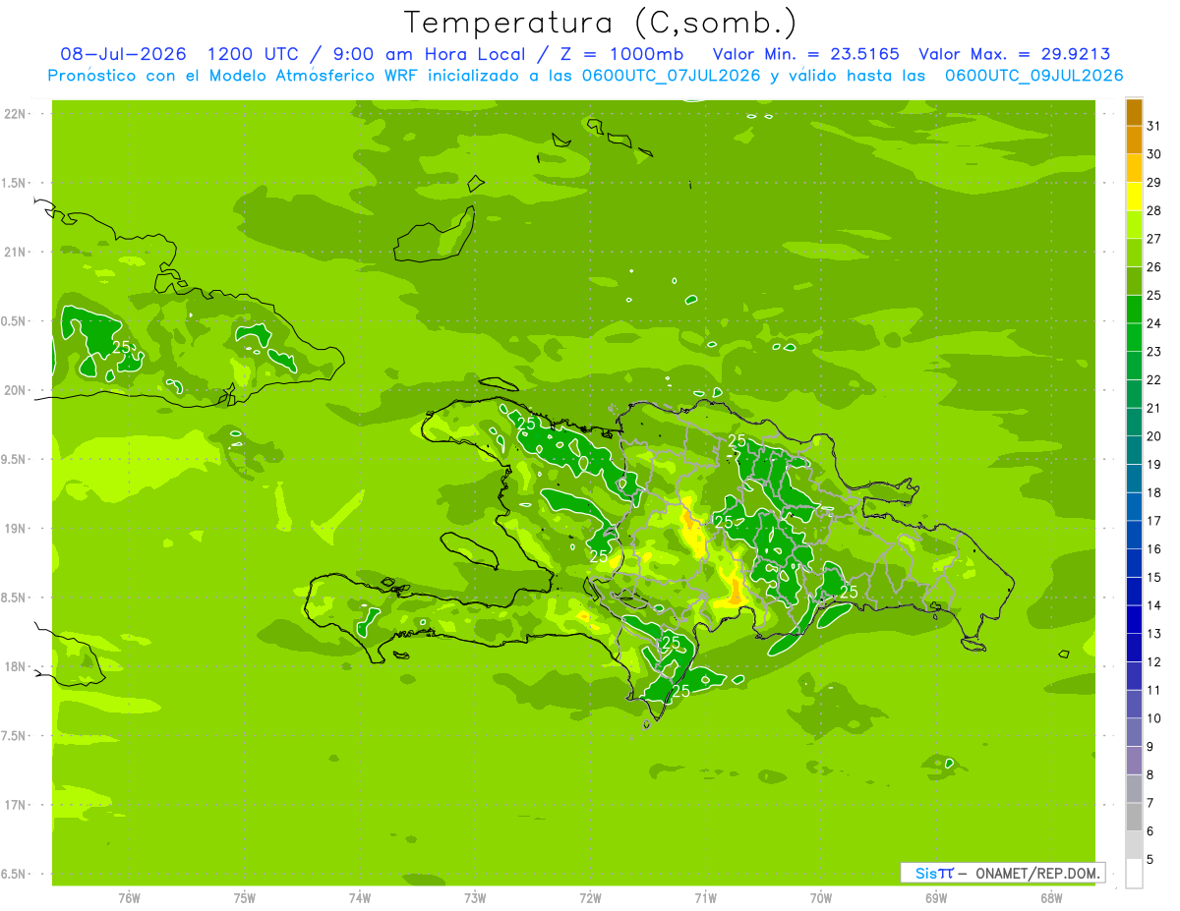1180x911 pixels.
Task: Click the teal swatch between 19 and 20
Action: point(1134,450)
